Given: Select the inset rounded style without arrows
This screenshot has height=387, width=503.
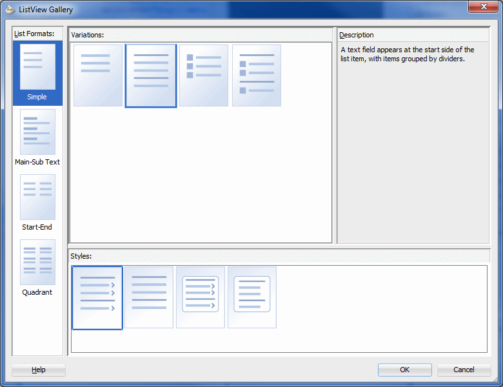Looking at the screenshot, I should [252, 297].
